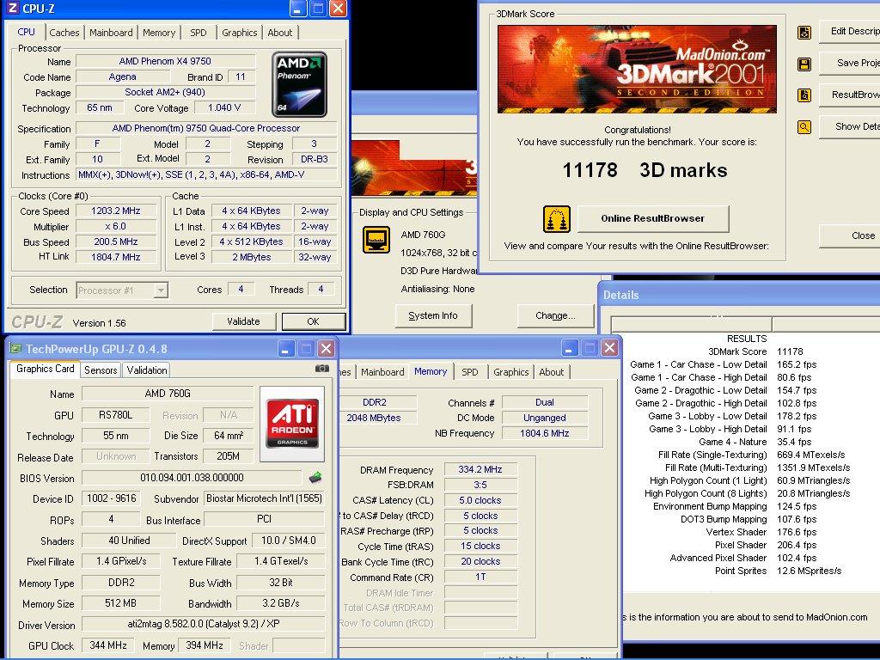Click the Core Speed 1203.2 MHz value

click(x=116, y=211)
